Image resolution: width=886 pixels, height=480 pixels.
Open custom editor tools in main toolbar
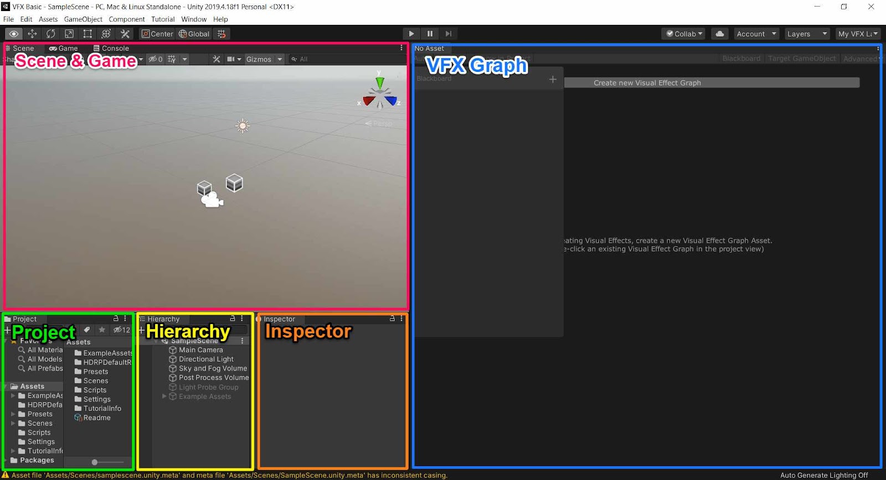click(x=125, y=34)
